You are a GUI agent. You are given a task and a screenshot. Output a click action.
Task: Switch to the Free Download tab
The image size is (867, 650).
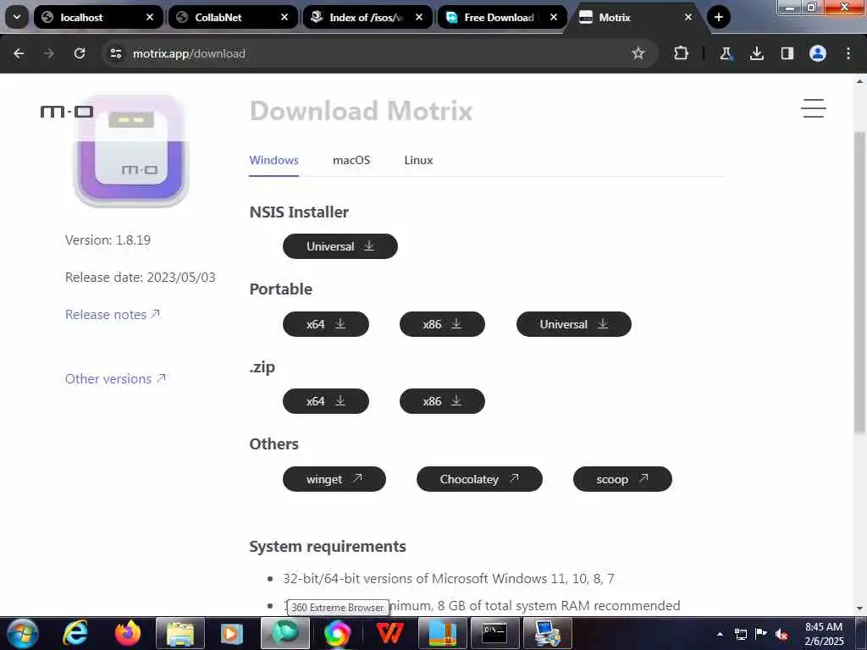502,17
